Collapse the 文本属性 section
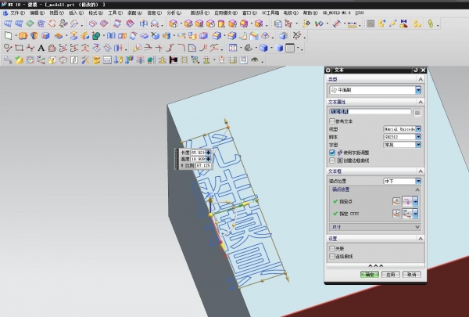 click(421, 102)
